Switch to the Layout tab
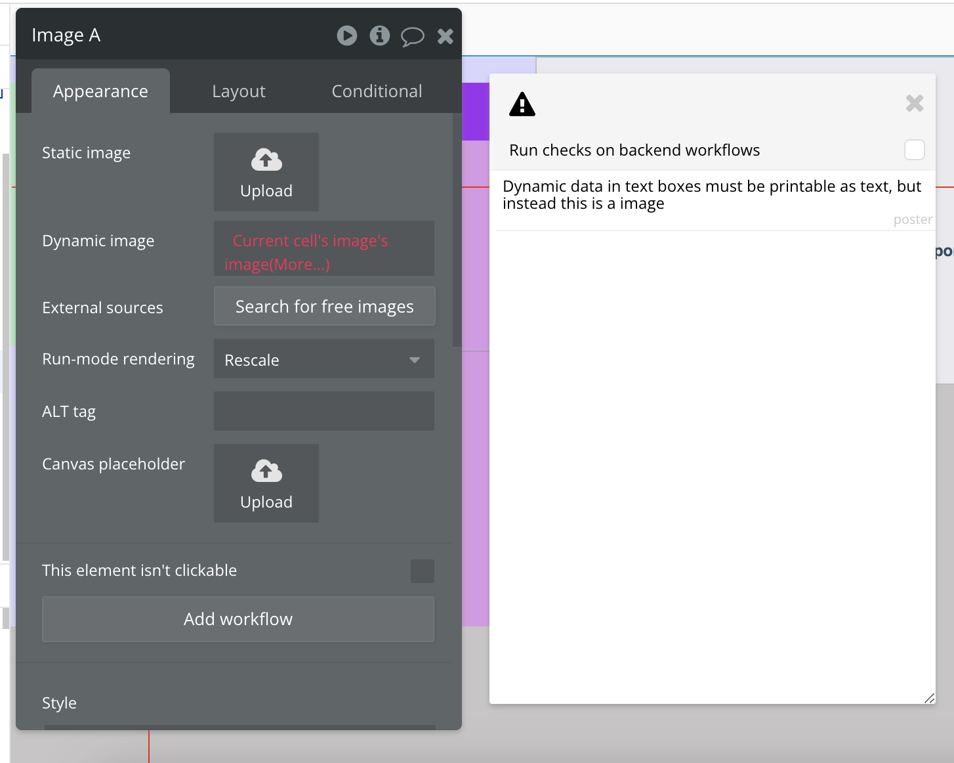 tap(239, 91)
